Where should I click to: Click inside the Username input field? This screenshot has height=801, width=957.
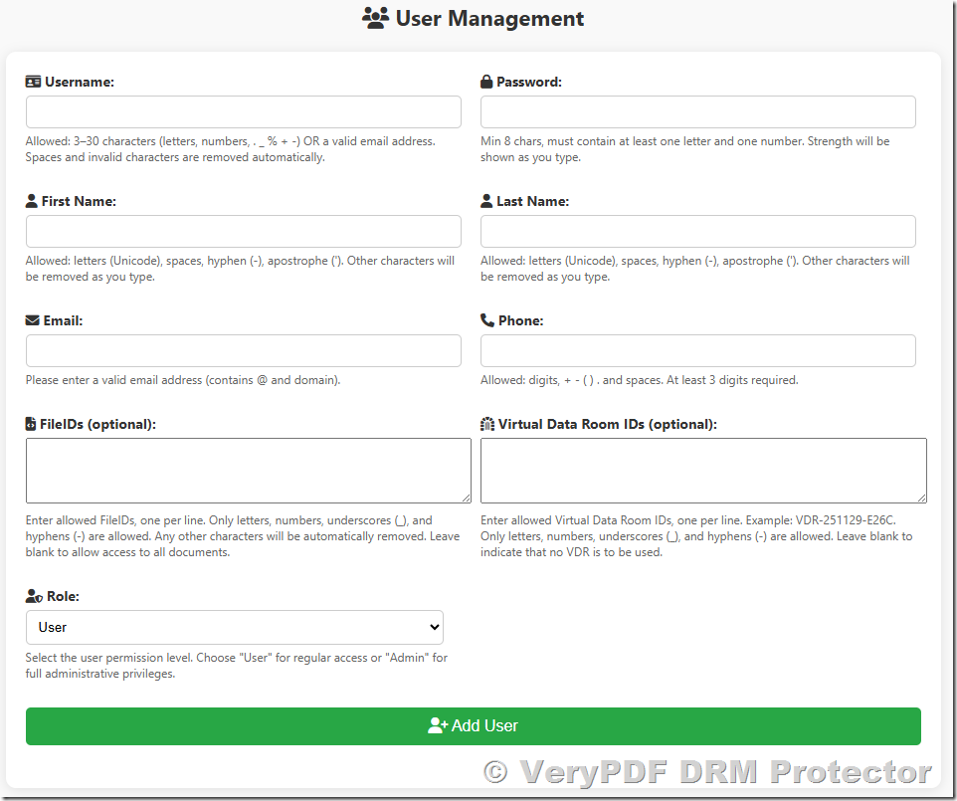click(243, 111)
